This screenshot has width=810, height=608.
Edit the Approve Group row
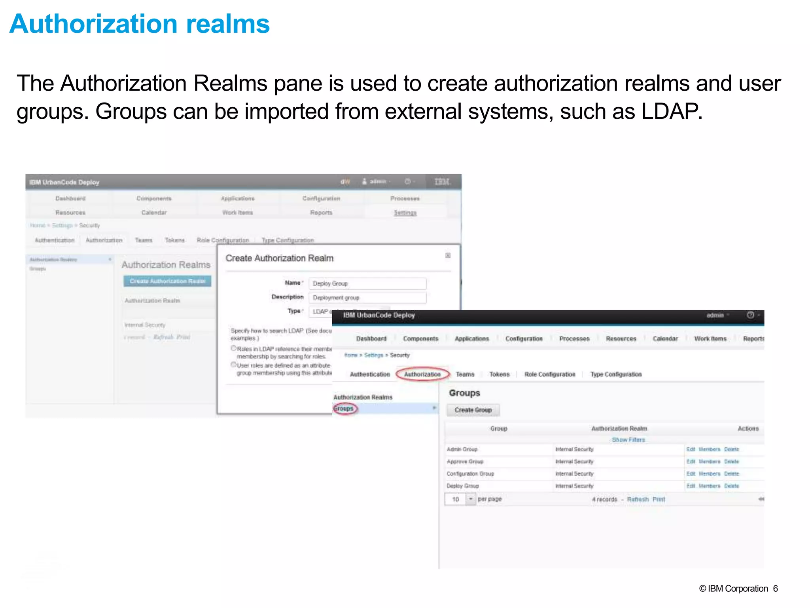(x=691, y=462)
